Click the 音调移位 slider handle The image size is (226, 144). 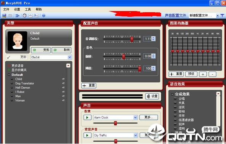pyautogui.click(x=132, y=39)
